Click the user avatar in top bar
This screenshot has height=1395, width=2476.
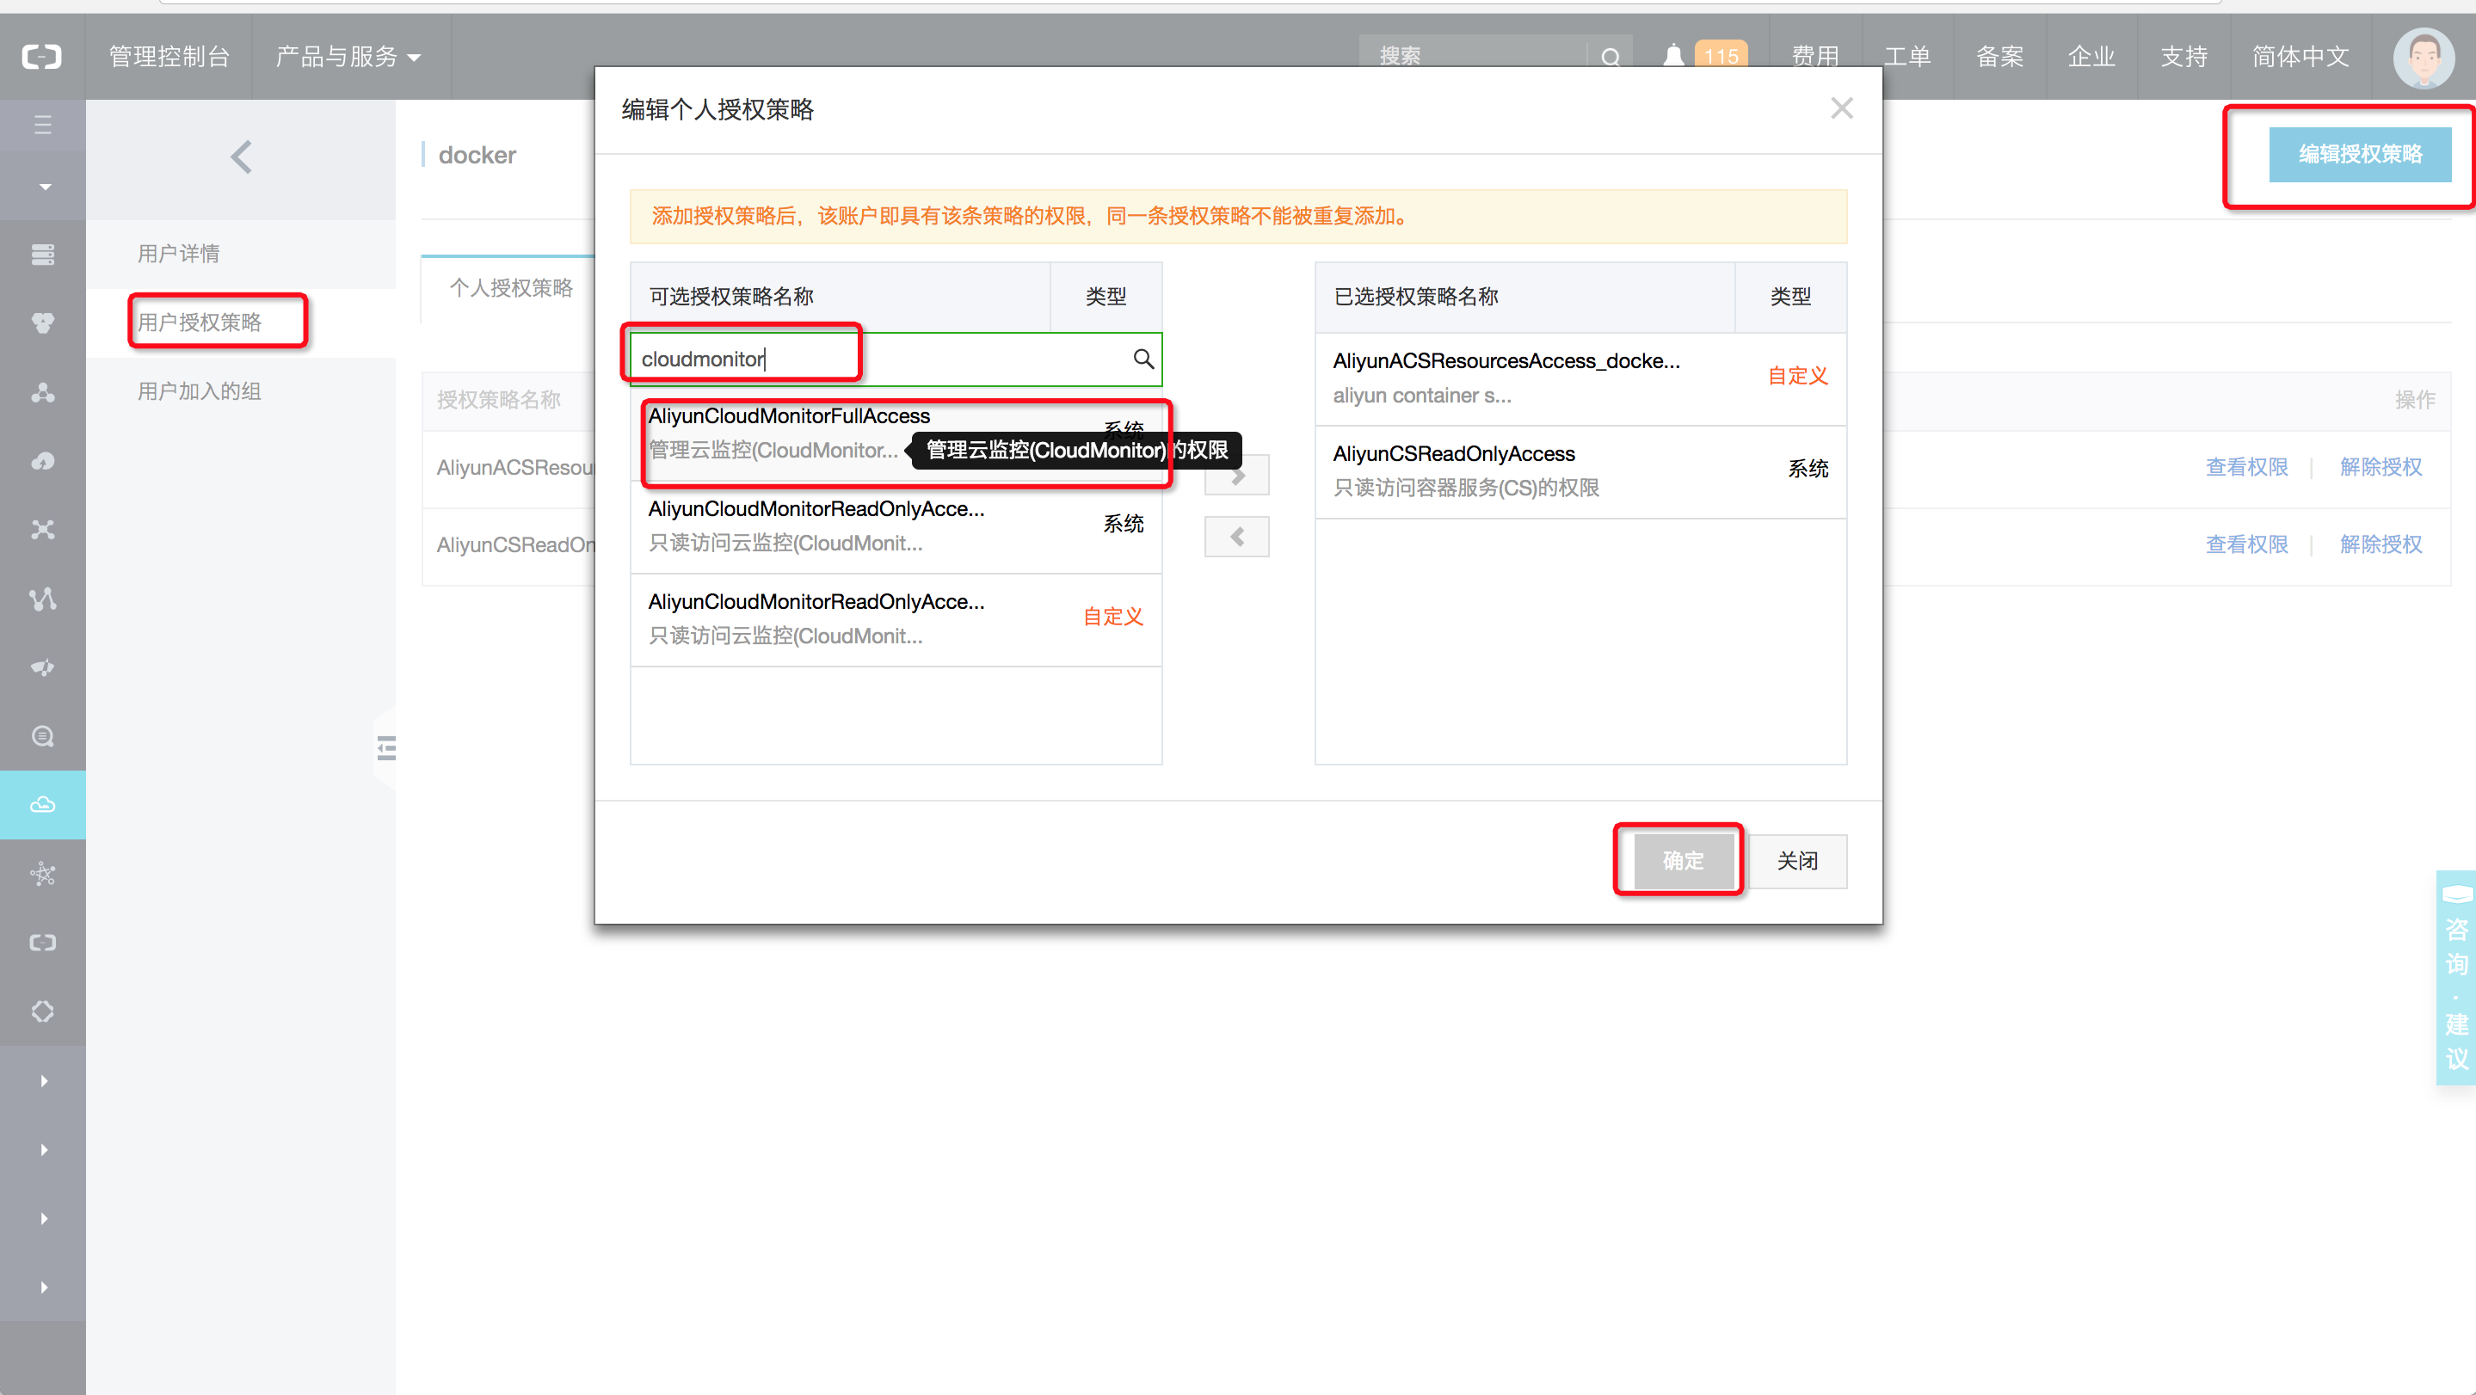pyautogui.click(x=2424, y=58)
